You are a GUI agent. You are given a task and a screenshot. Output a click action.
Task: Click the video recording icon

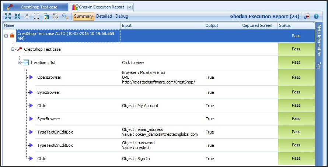click(307, 16)
